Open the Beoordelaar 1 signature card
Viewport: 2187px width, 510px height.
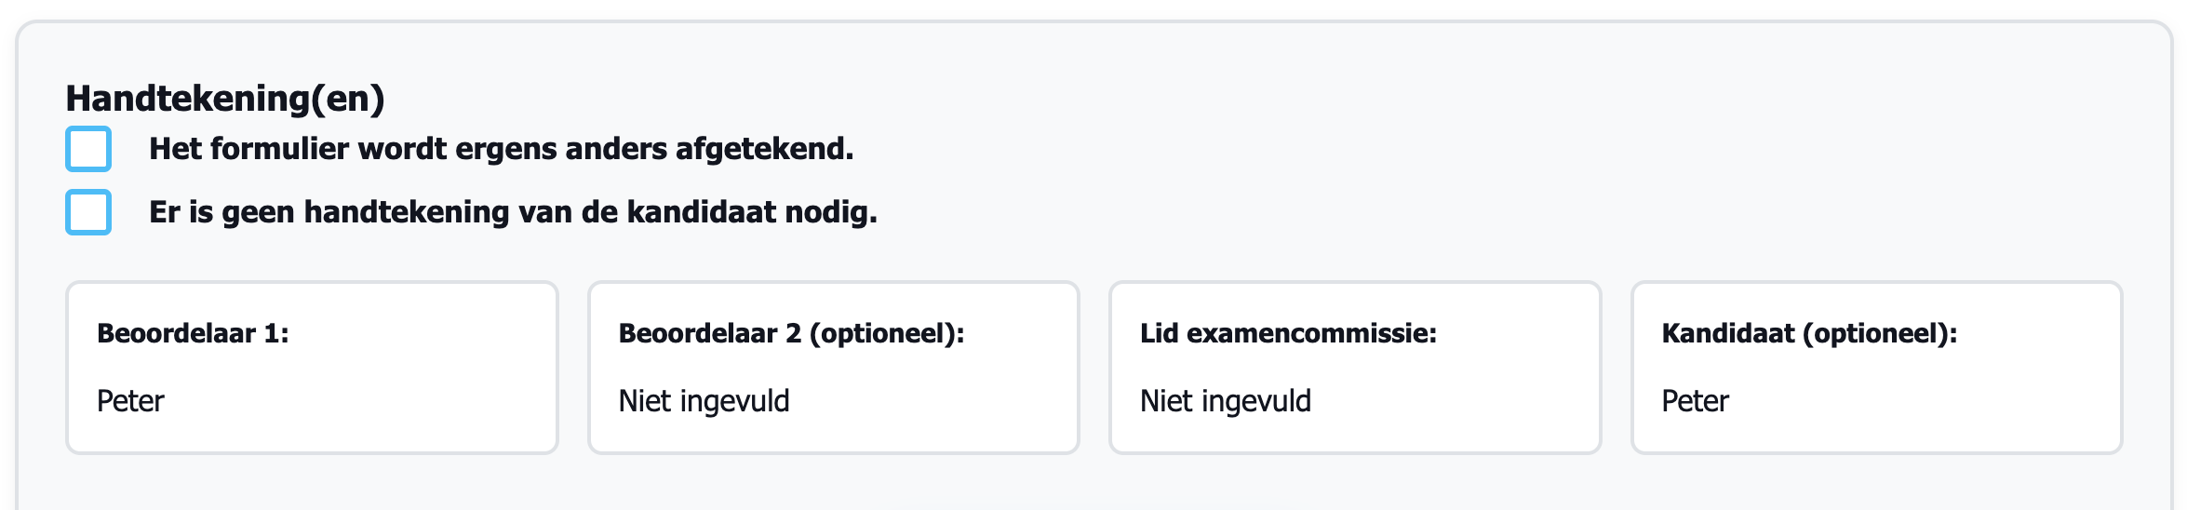click(x=312, y=368)
